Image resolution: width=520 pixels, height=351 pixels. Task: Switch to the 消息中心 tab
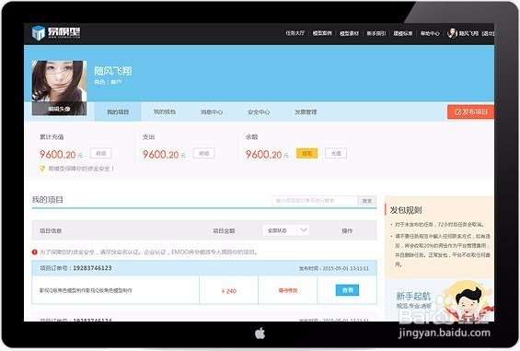pos(212,111)
